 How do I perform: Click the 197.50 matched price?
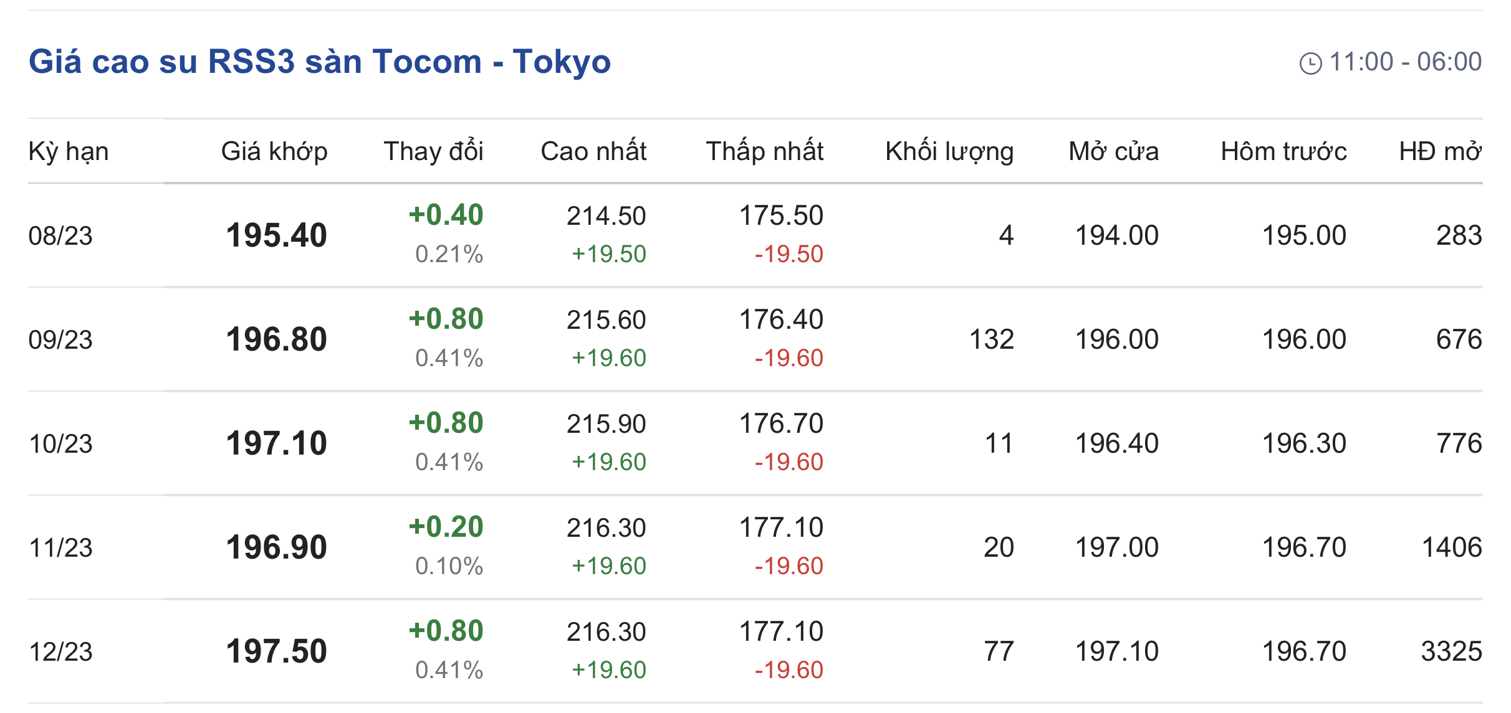276,651
